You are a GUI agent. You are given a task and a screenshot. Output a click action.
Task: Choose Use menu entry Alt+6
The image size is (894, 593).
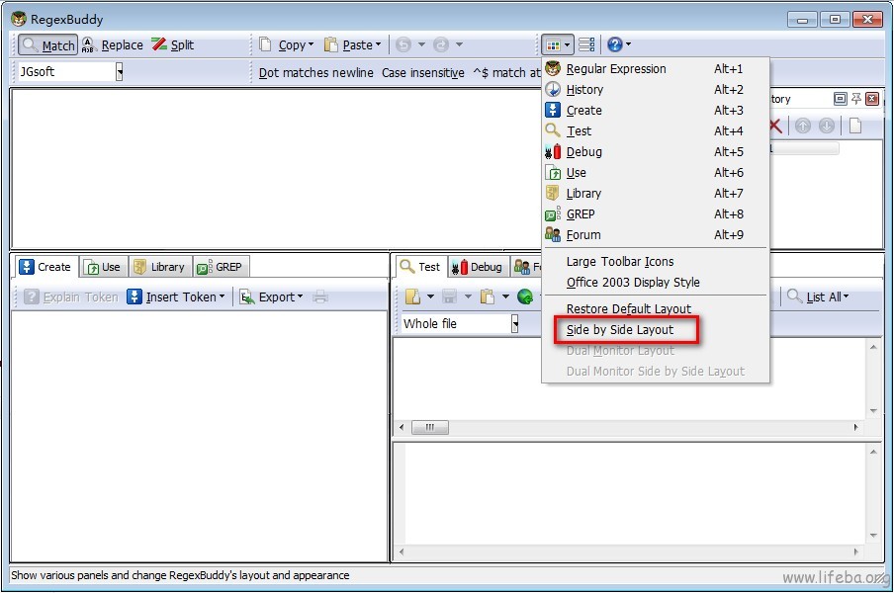coord(655,173)
